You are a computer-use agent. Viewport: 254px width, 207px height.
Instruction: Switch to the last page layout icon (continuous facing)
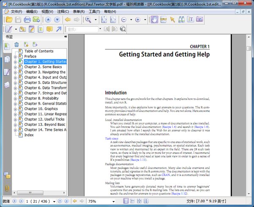coord(146,201)
